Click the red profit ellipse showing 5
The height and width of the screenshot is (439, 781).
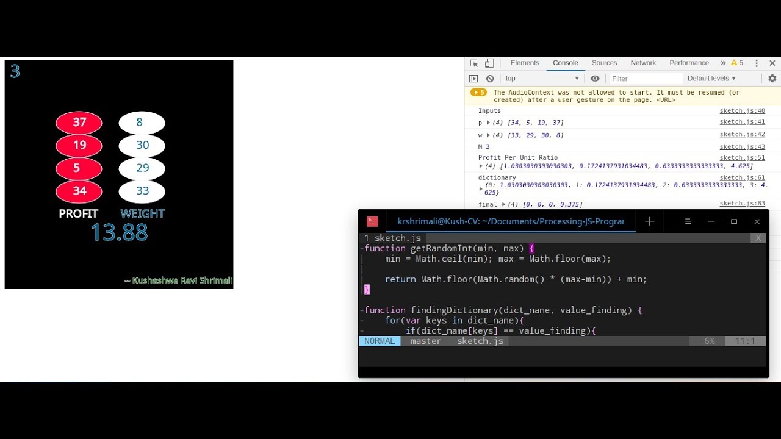pos(79,168)
